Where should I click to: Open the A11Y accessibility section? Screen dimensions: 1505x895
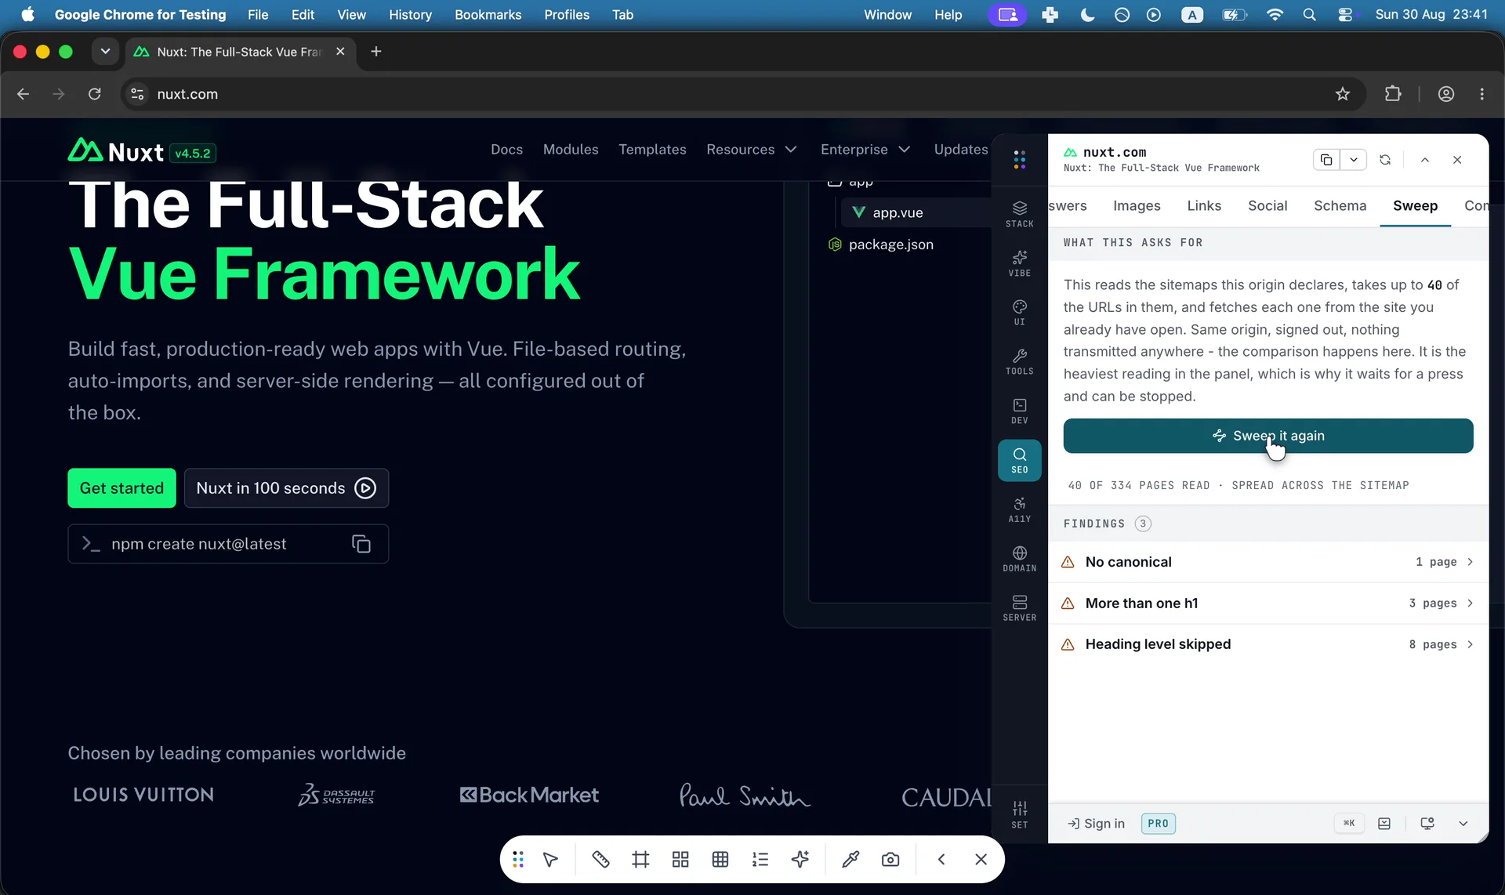(x=1019, y=509)
